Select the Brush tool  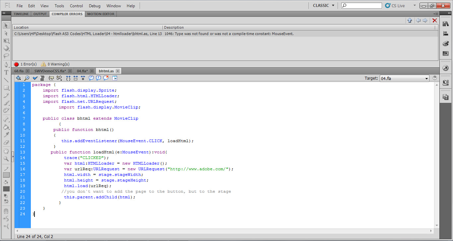coord(6,103)
